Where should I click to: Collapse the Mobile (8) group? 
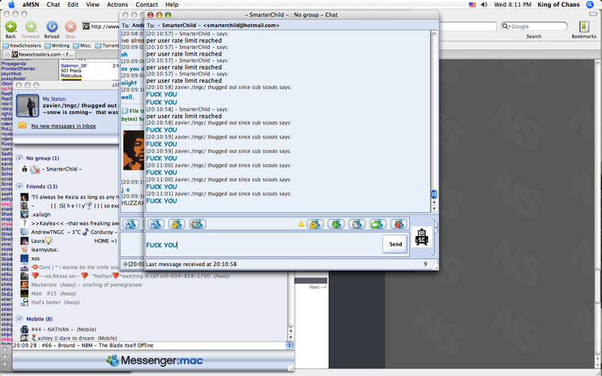tap(19, 319)
